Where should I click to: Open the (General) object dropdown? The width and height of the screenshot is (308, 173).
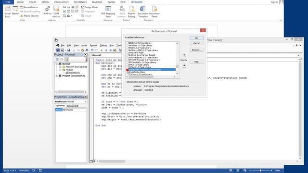click(106, 55)
